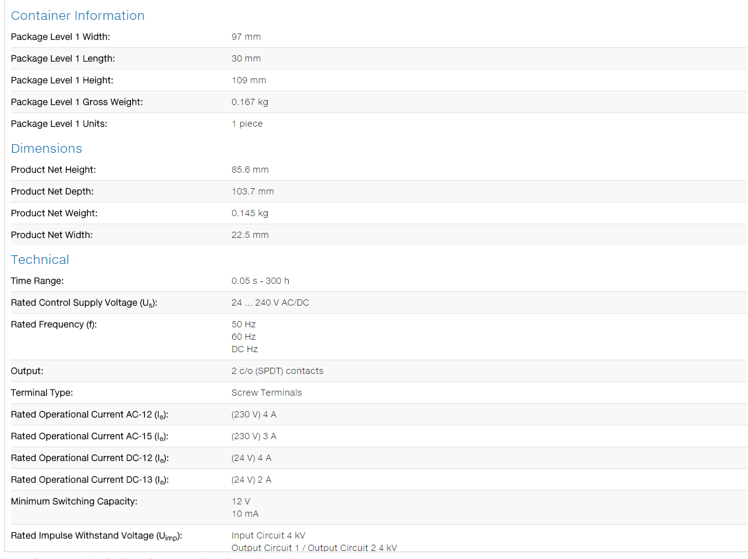Select the Screw Terminals value
748x559 pixels.
click(267, 393)
